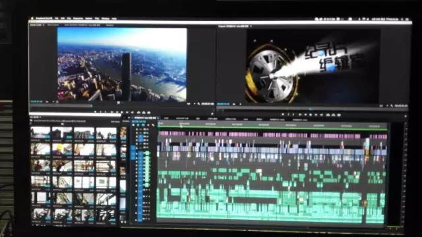
Task: Toggle Linked Selection in the timeline
Action: point(143,125)
